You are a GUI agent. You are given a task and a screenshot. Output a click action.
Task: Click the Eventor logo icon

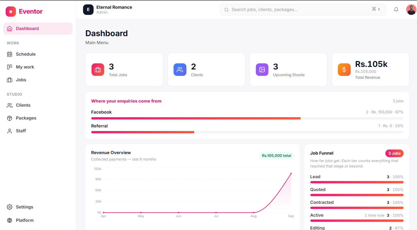pos(11,12)
